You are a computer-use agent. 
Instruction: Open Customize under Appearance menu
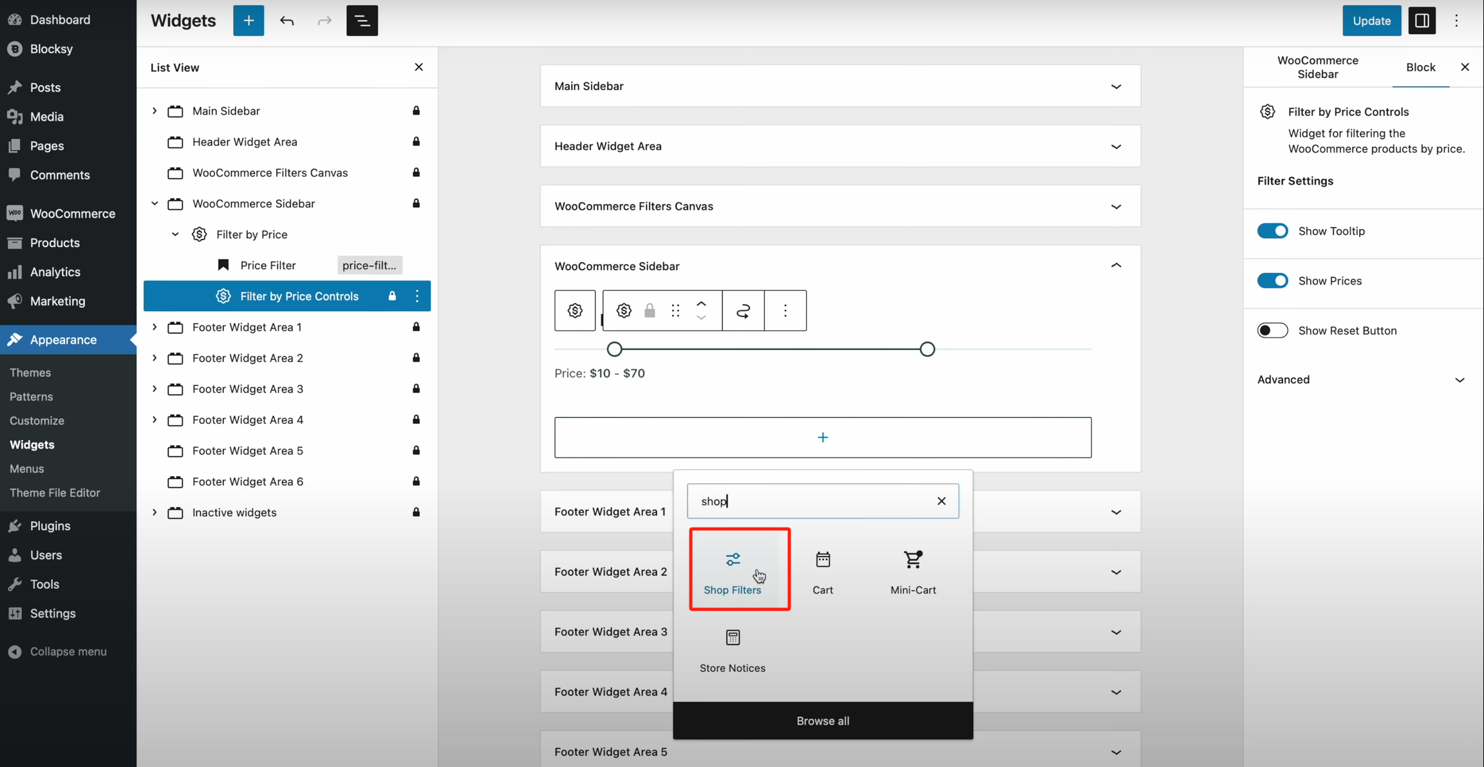coord(37,420)
